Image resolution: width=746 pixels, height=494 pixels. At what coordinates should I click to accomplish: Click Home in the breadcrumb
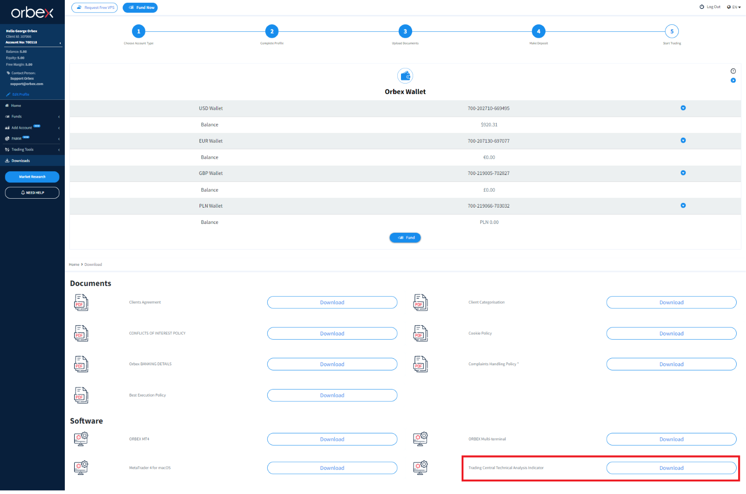click(x=74, y=264)
